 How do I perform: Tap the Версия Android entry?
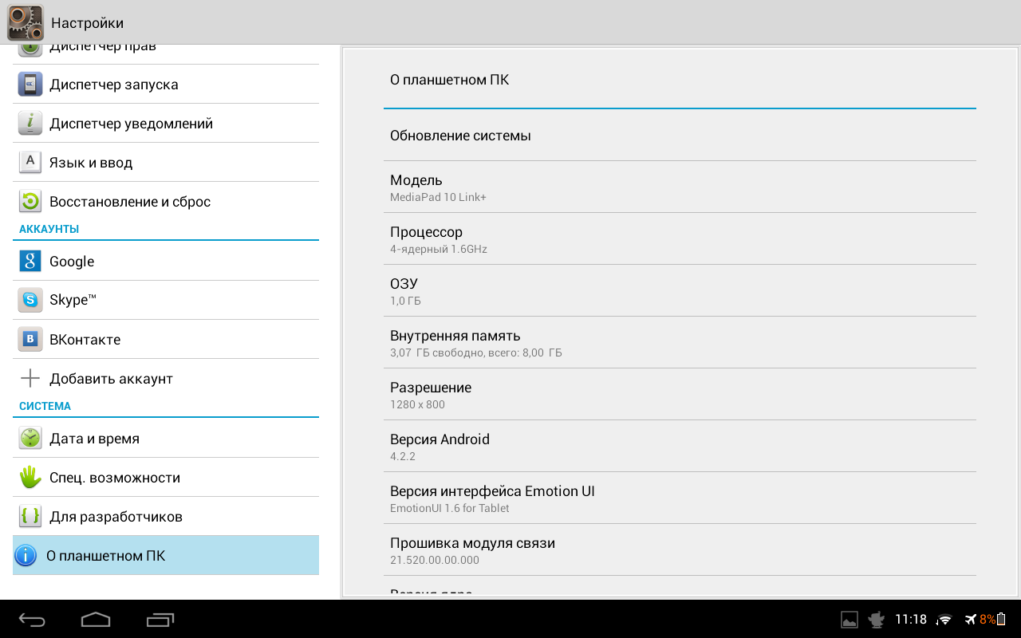click(x=680, y=447)
